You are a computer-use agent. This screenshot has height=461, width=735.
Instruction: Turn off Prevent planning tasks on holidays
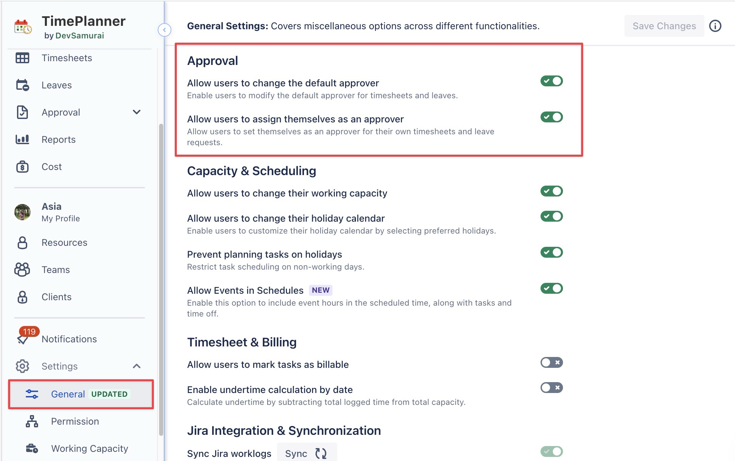point(551,253)
